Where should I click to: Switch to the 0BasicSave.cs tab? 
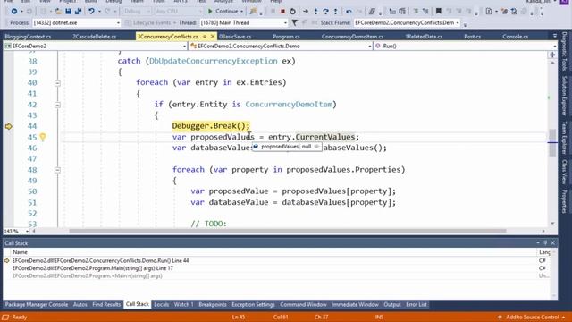coord(235,37)
